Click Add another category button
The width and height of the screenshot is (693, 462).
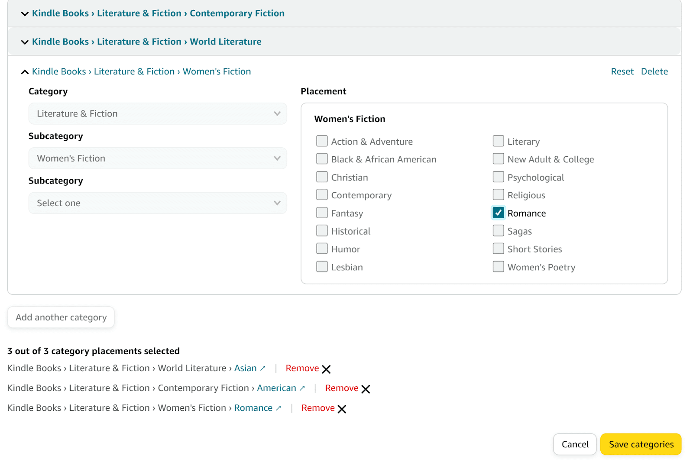(x=61, y=317)
